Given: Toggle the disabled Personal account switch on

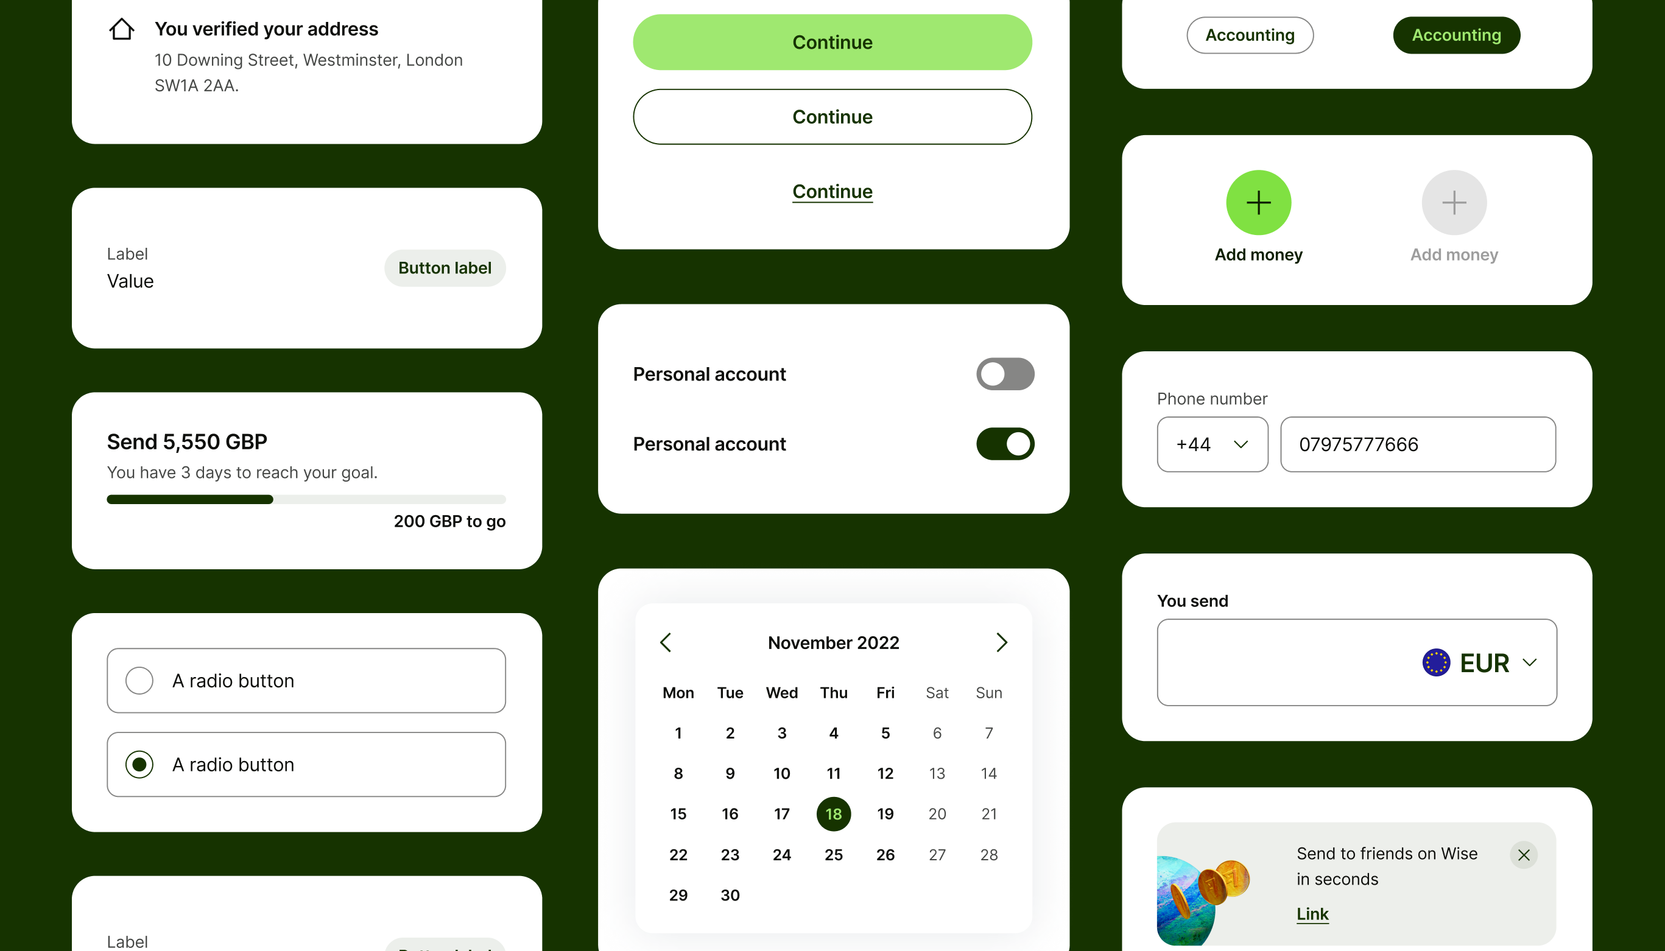Looking at the screenshot, I should coord(1005,374).
